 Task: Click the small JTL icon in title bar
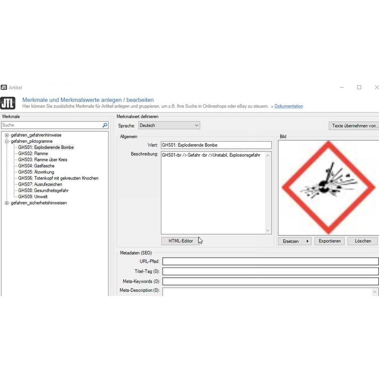[4, 87]
